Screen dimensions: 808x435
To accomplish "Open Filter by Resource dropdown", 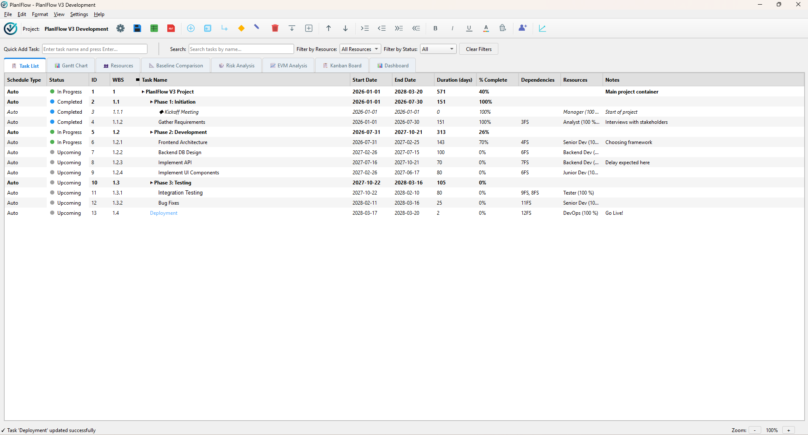I will tap(360, 49).
